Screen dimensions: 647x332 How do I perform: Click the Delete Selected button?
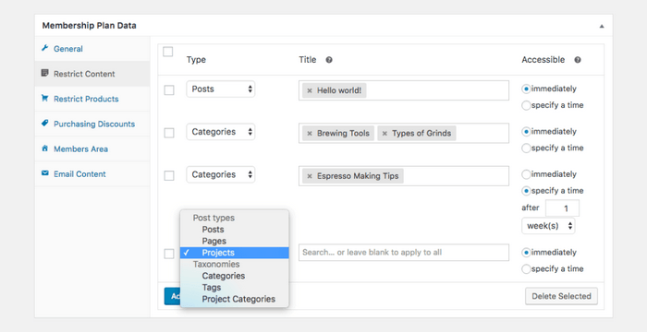(561, 296)
